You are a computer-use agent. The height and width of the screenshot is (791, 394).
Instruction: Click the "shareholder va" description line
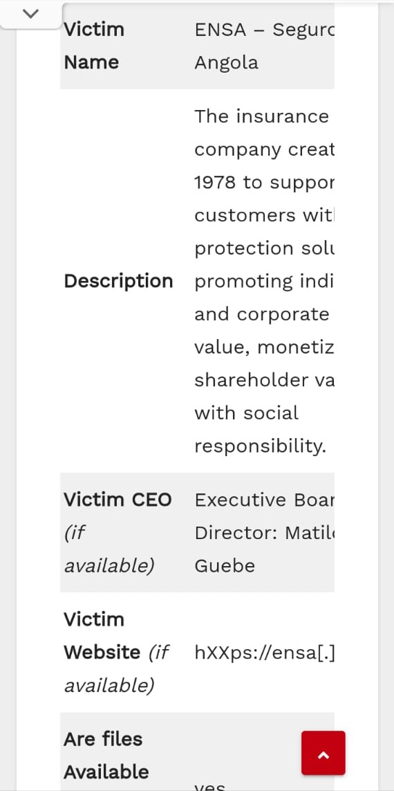[265, 380]
